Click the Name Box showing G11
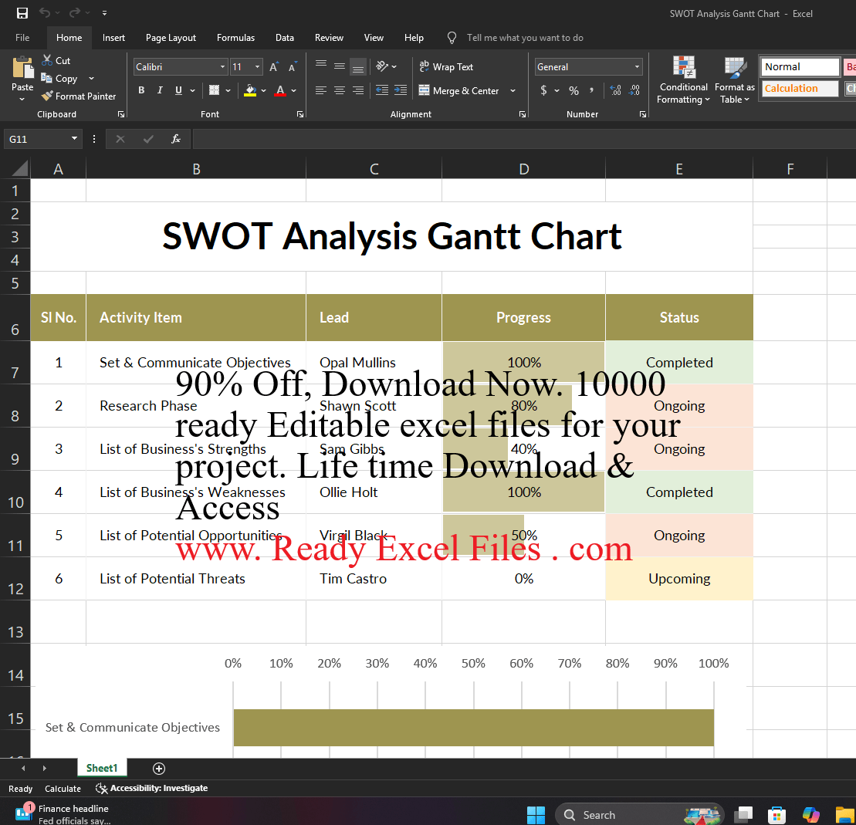This screenshot has height=825, width=856. tap(36, 139)
